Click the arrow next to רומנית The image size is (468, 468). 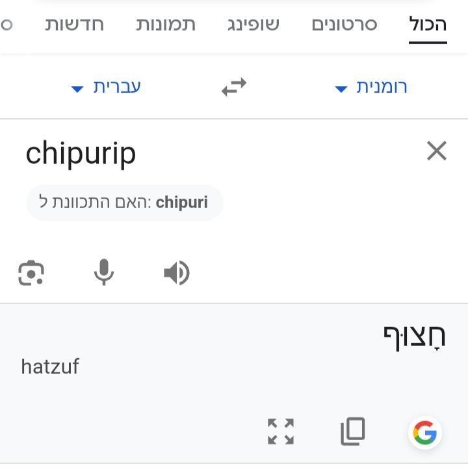coord(341,89)
